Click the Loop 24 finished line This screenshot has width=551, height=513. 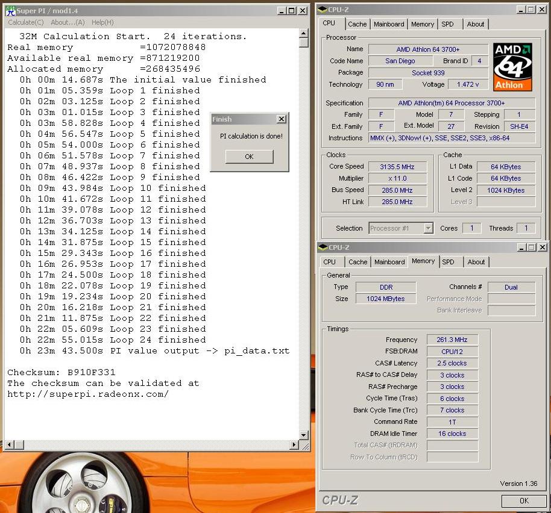coord(113,340)
